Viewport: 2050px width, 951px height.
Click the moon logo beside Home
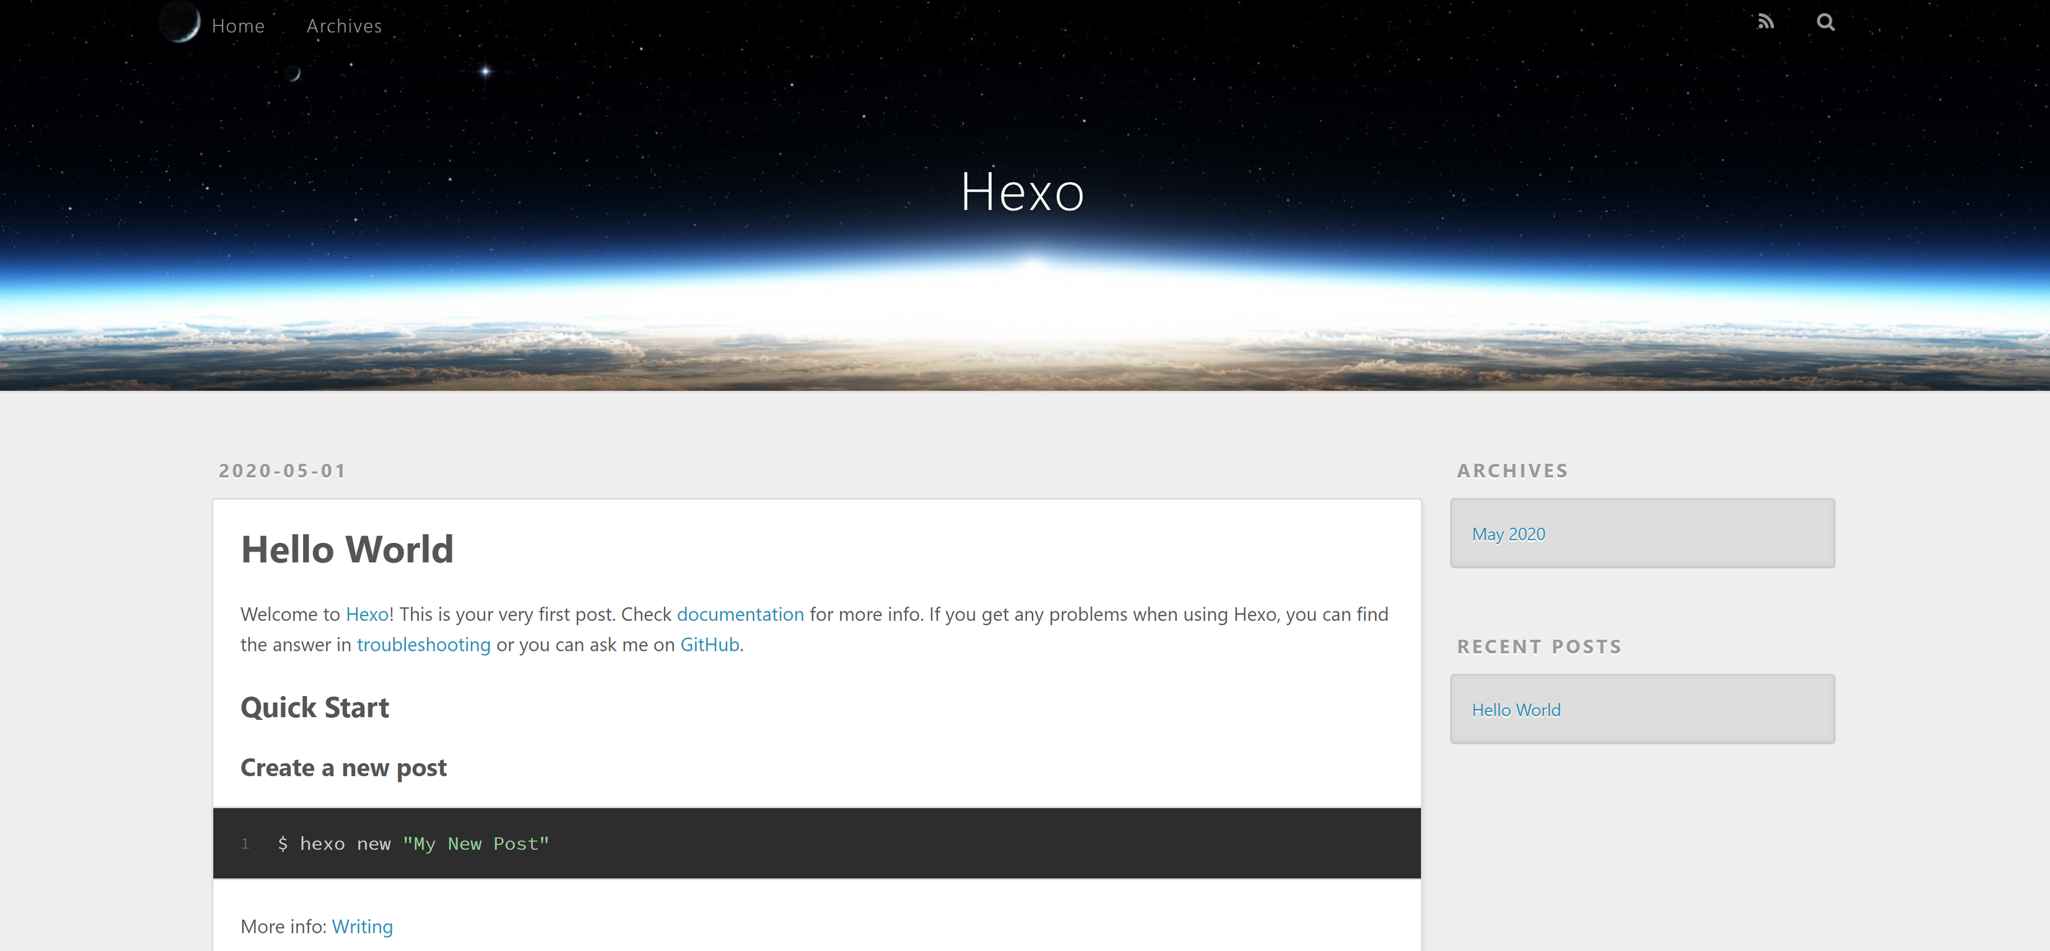(180, 22)
